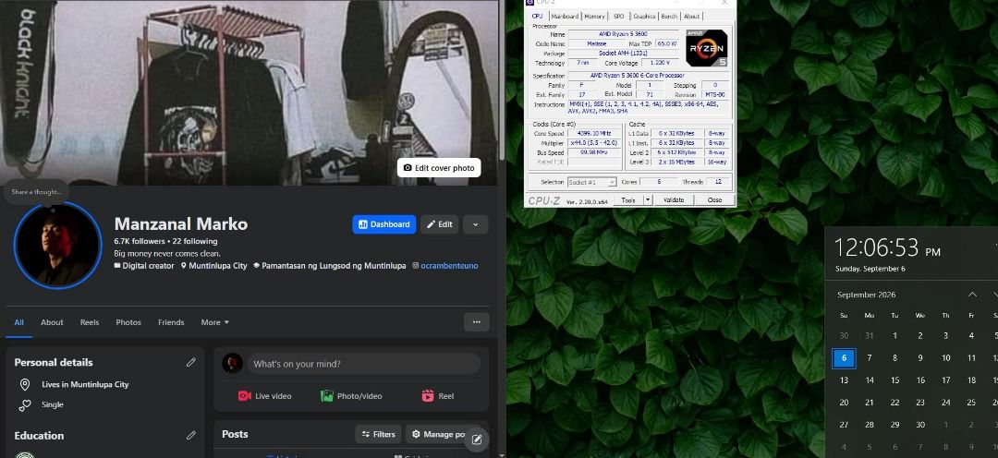The height and width of the screenshot is (458, 998).
Task: Click the CPU-Z title bar icon
Action: click(x=530, y=3)
